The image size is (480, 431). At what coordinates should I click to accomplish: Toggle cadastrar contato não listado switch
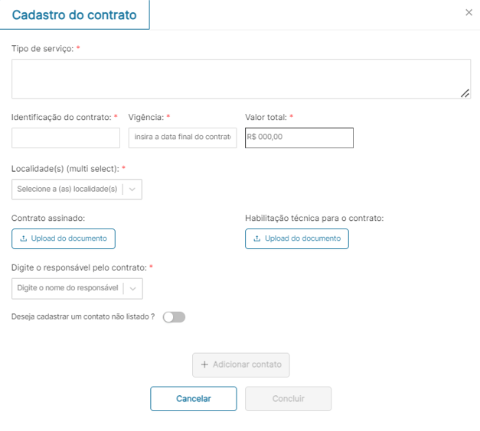[174, 317]
